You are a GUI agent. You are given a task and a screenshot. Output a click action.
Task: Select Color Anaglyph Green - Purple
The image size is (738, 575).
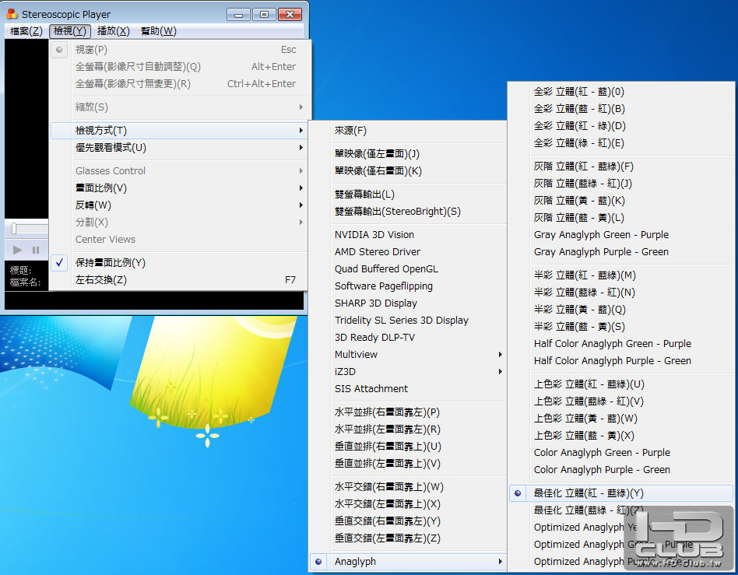pyautogui.click(x=621, y=453)
